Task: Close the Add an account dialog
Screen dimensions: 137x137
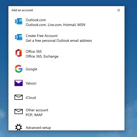Action: [x=119, y=10]
